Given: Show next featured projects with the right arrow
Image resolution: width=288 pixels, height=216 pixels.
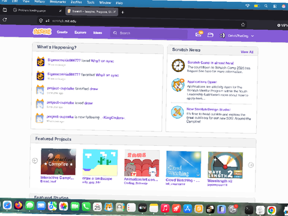Looking at the screenshot, I should 251,165.
